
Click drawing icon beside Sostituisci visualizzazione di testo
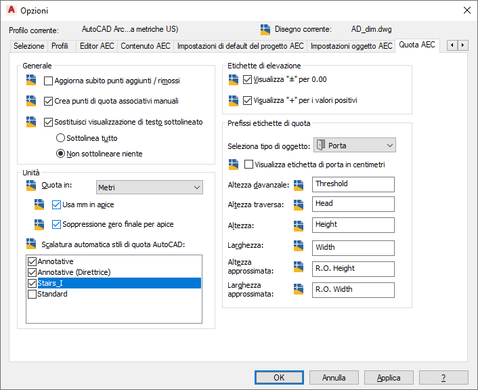31,122
